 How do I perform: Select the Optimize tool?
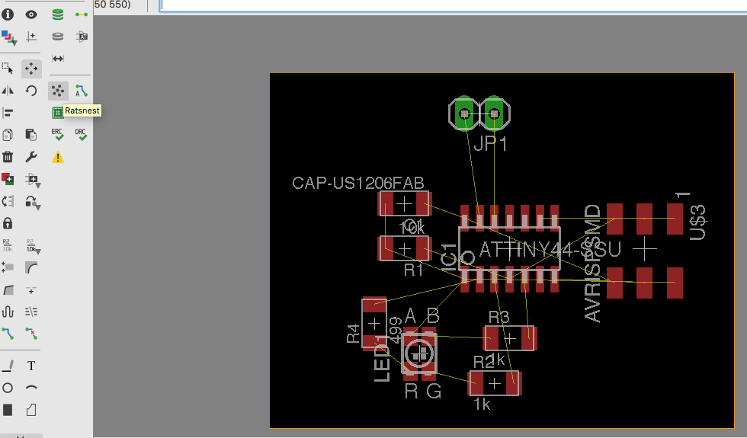point(31,290)
